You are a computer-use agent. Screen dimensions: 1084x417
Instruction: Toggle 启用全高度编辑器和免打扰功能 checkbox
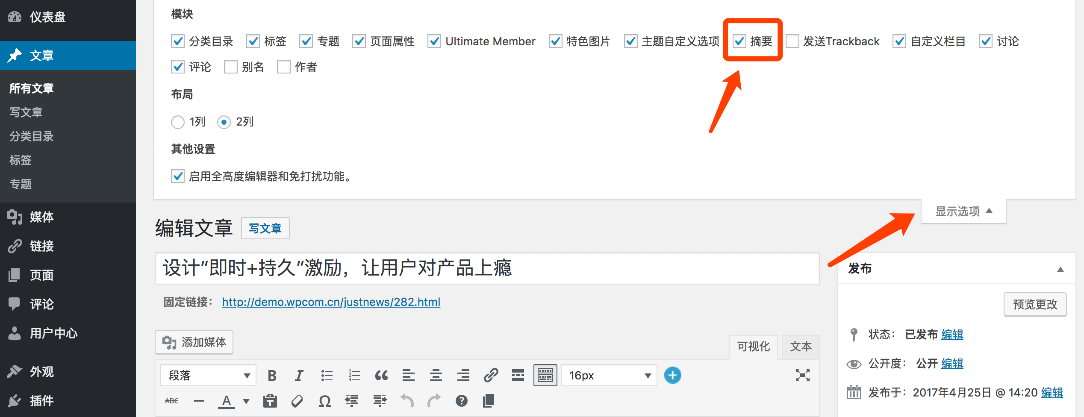click(x=178, y=176)
